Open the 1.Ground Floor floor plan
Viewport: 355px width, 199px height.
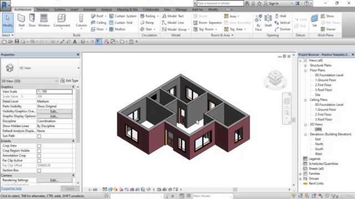[326, 80]
